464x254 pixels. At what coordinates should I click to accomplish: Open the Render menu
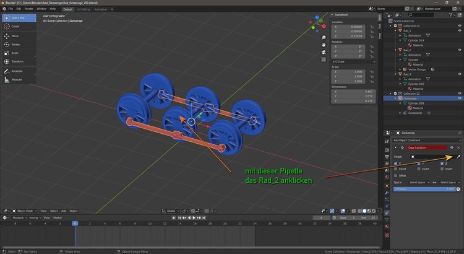pos(28,9)
